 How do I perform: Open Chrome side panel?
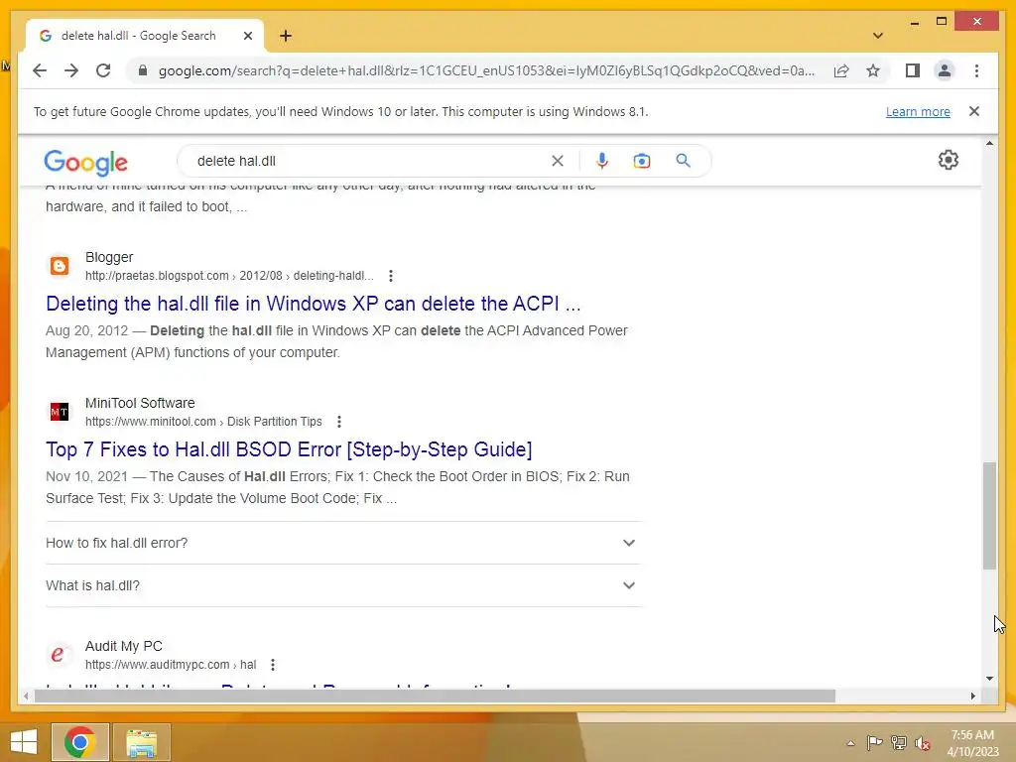(x=913, y=70)
